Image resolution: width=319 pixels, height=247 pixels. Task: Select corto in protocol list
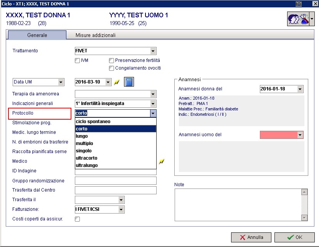(116, 129)
